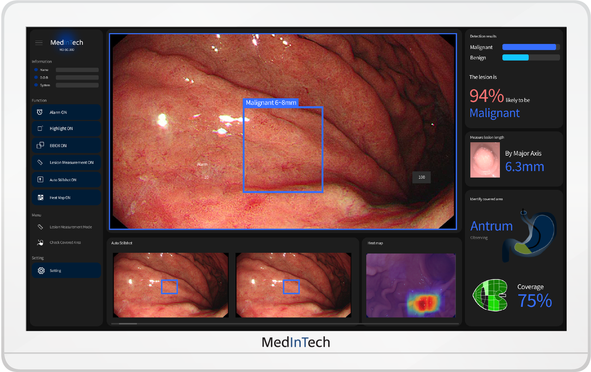Switch off the Heat Map ON function
591x372 pixels.
66,198
